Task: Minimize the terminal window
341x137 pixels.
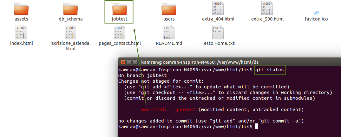Action: point(129,62)
